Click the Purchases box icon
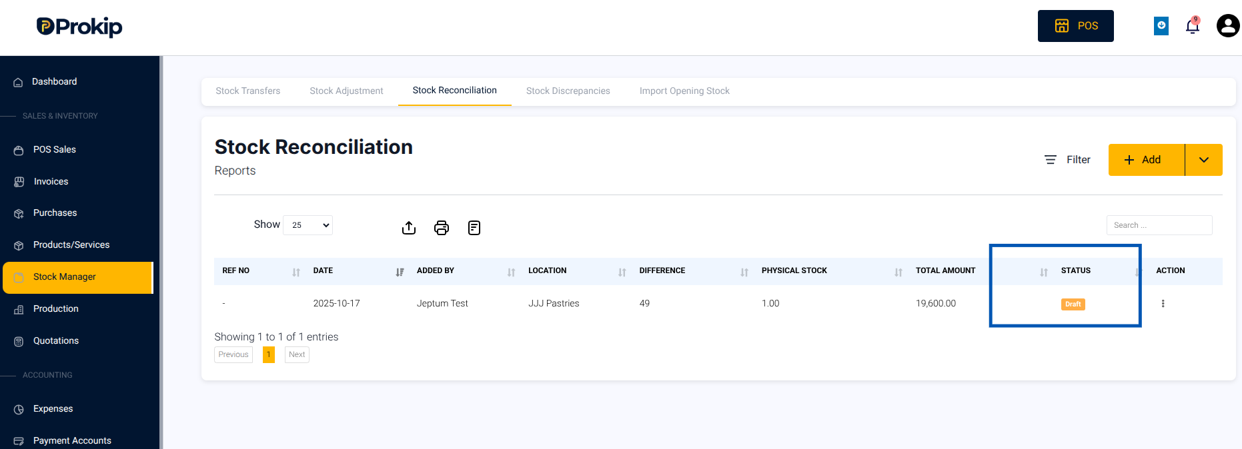The width and height of the screenshot is (1242, 449). coord(19,213)
